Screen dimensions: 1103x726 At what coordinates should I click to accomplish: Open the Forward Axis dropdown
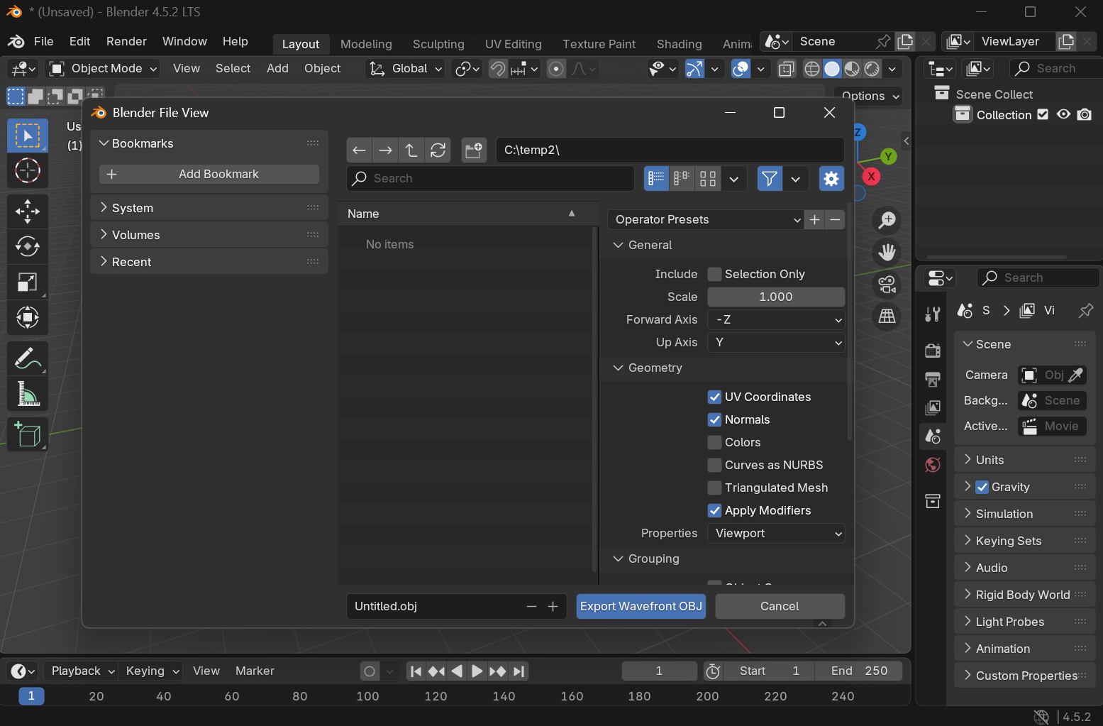pos(776,319)
